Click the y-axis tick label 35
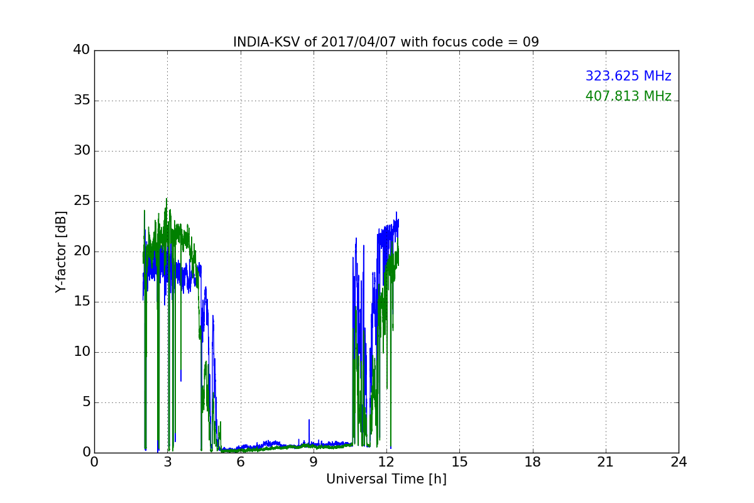The height and width of the screenshot is (503, 754). point(82,101)
